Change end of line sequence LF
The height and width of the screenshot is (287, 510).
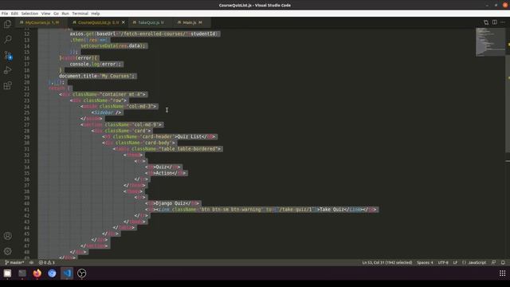455,262
